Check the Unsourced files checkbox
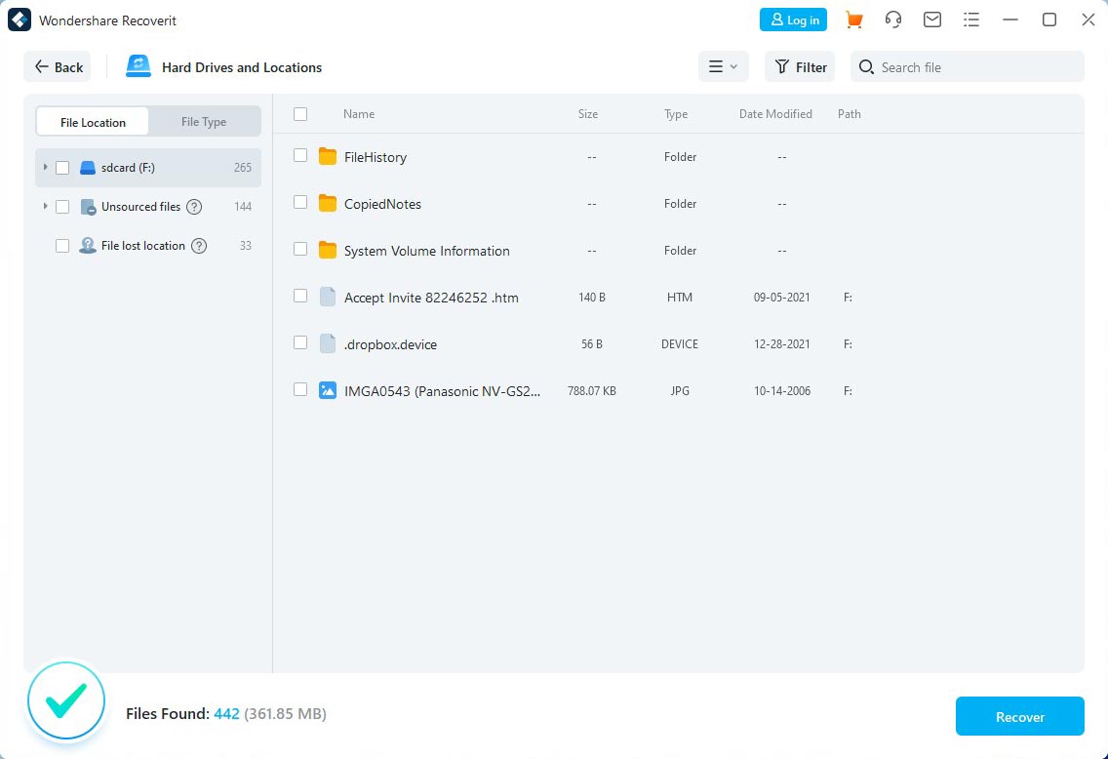 pos(62,207)
